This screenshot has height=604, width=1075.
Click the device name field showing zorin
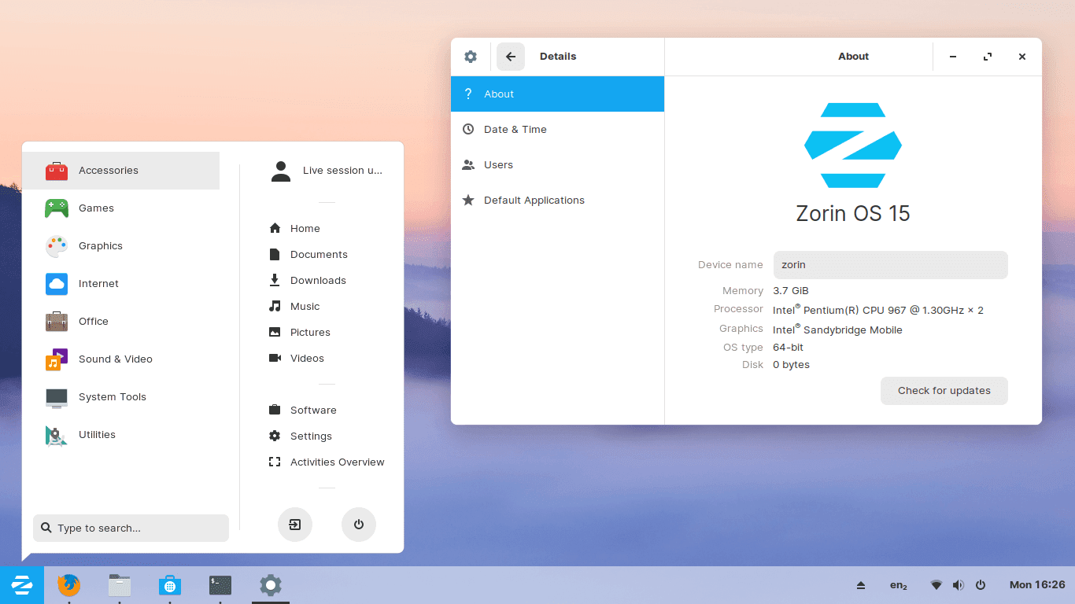889,264
